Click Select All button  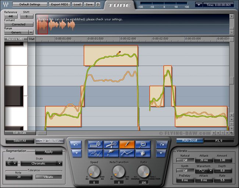point(19,141)
